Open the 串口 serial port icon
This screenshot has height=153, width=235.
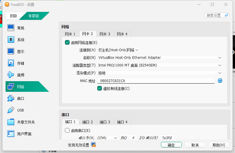tap(11, 98)
